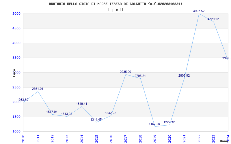Click the 2019 year tick label

pos(155,138)
